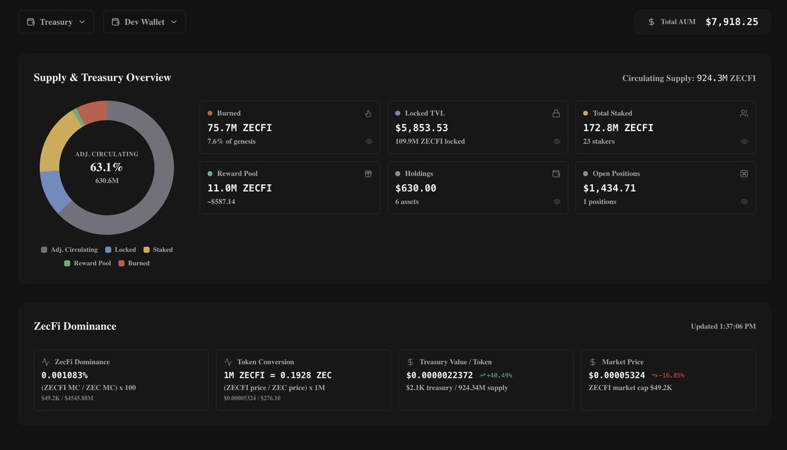The width and height of the screenshot is (787, 450).
Task: Toggle the eye icon on Burned card
Action: click(369, 141)
